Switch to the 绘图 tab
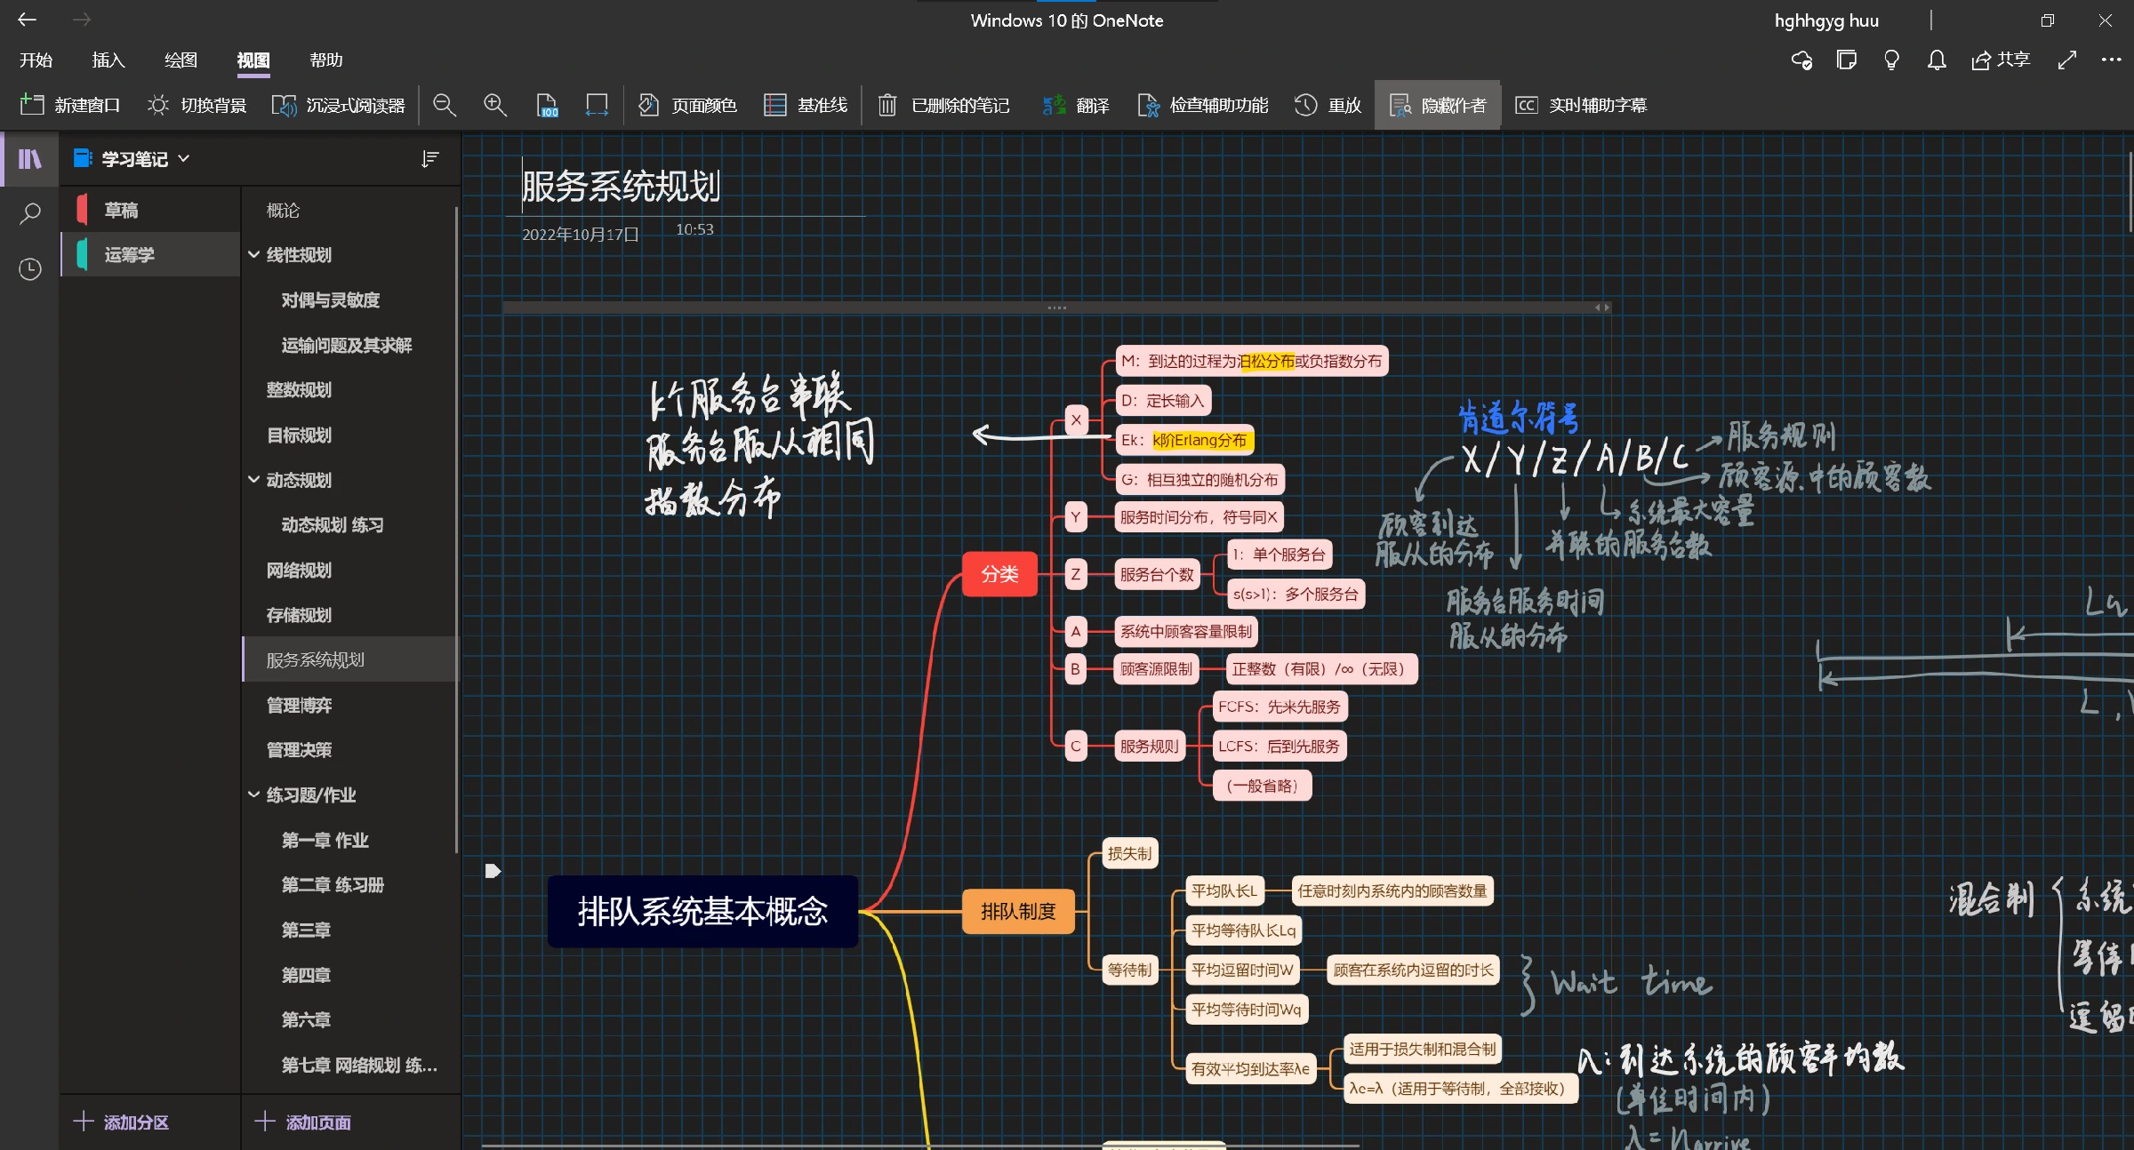This screenshot has height=1150, width=2134. [x=181, y=60]
